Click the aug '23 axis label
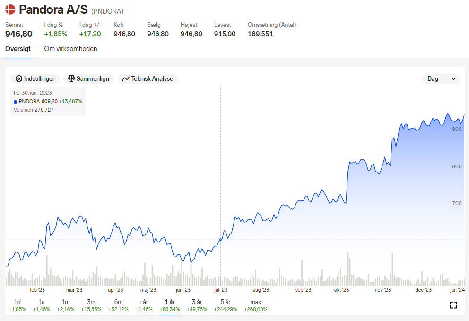Screen dimensions: 469x321 click(261, 290)
